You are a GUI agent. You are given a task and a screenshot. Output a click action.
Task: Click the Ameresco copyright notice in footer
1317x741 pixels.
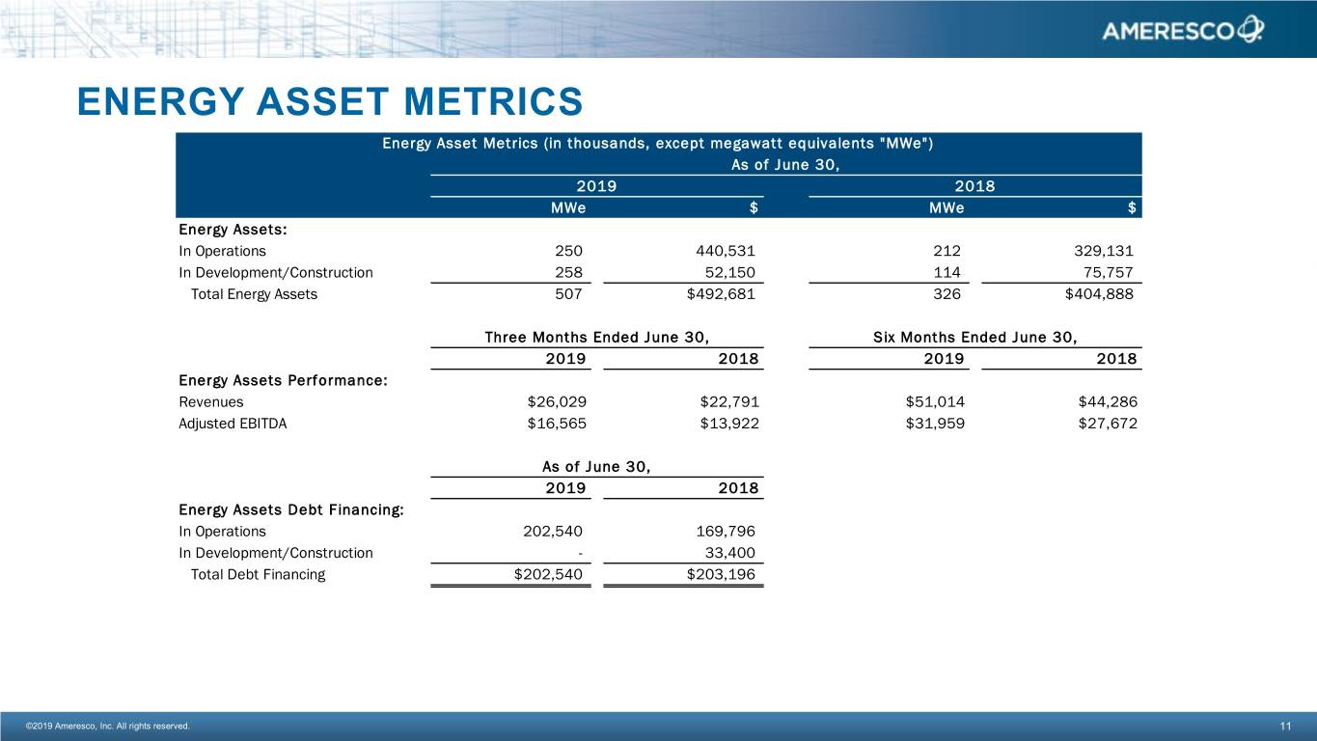tap(108, 726)
